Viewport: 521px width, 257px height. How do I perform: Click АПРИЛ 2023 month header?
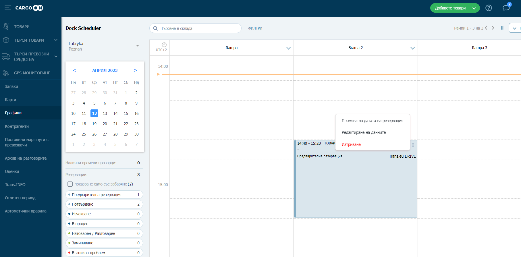[x=105, y=70]
